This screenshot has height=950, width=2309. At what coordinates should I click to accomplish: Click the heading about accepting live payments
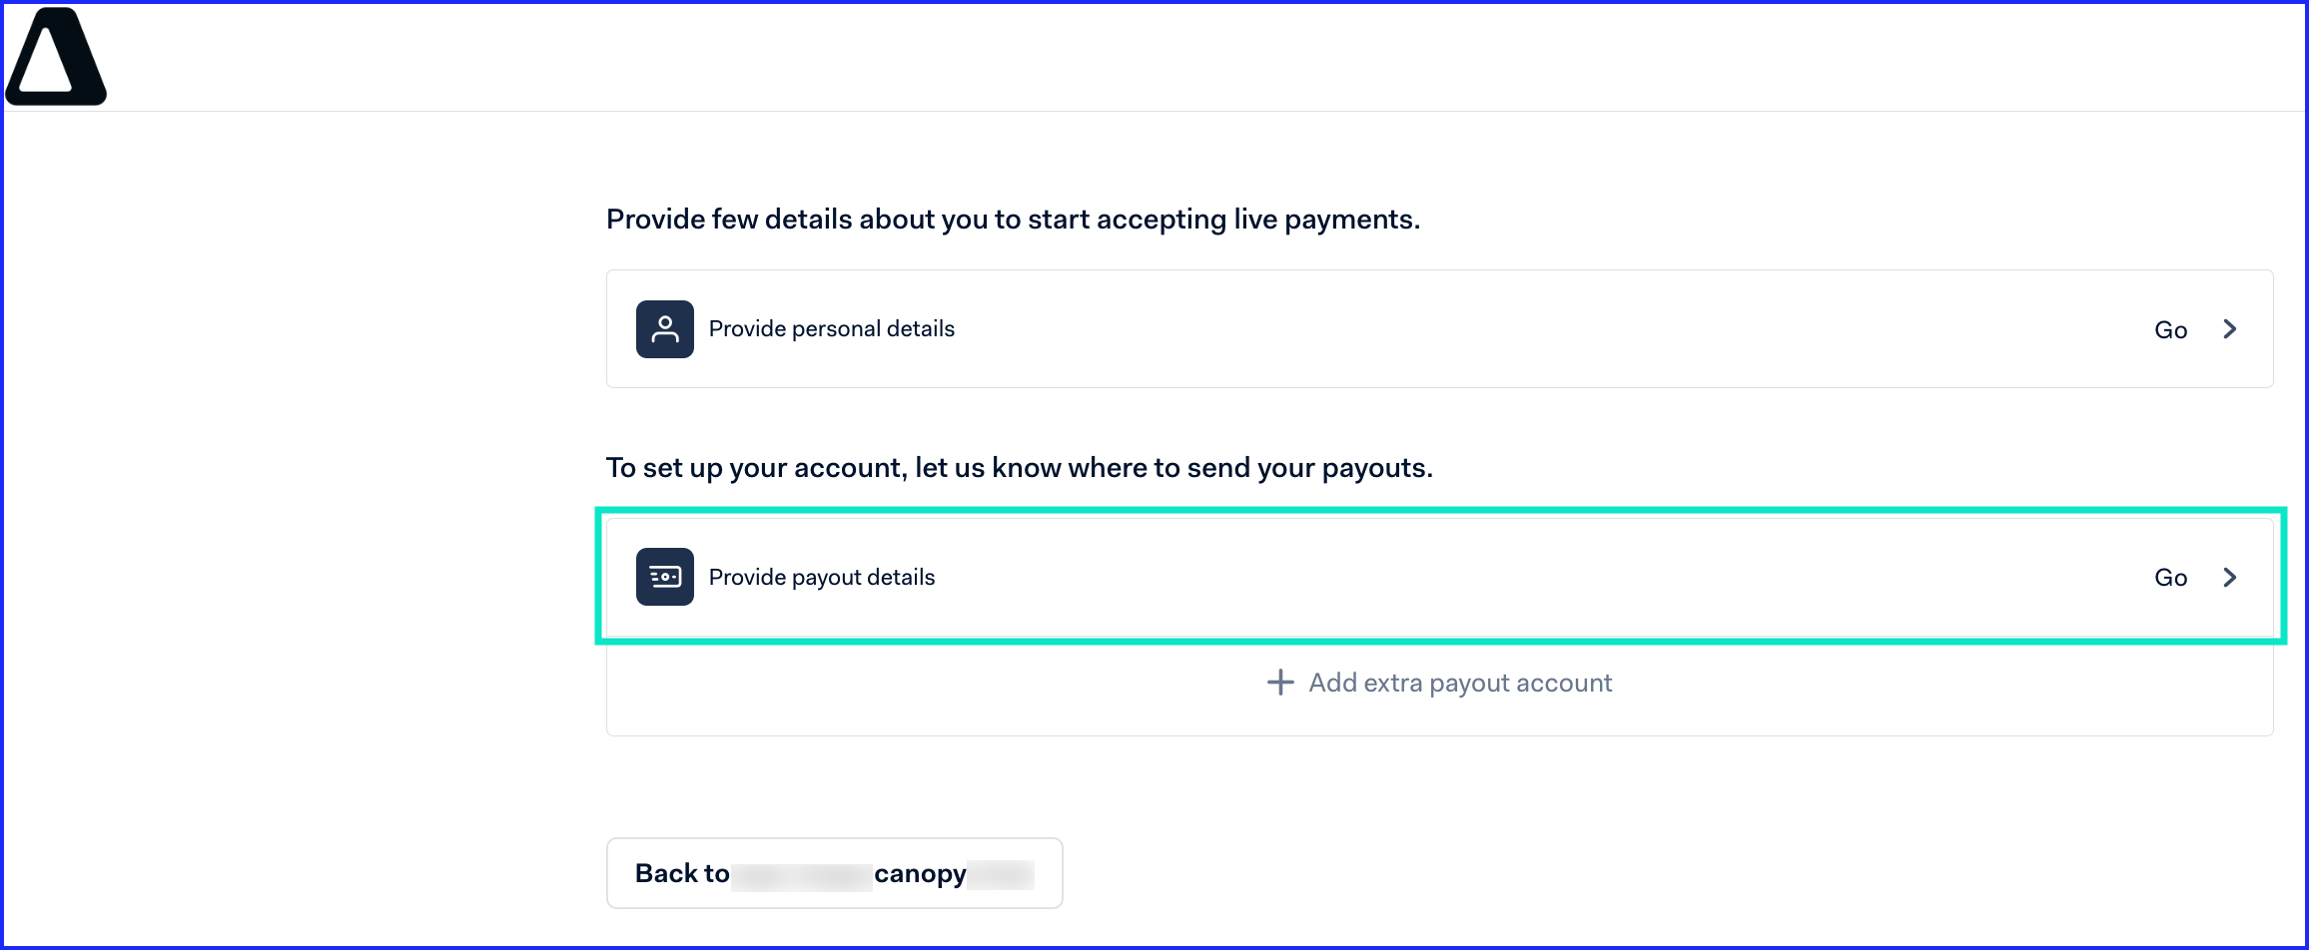click(1013, 220)
